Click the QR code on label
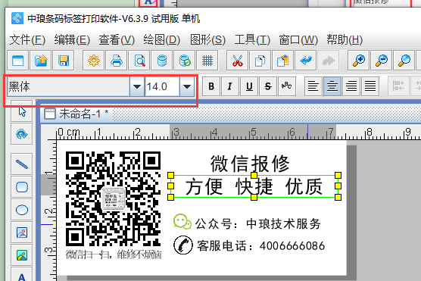Image resolution: width=421 pixels, height=281 pixels. click(x=113, y=198)
